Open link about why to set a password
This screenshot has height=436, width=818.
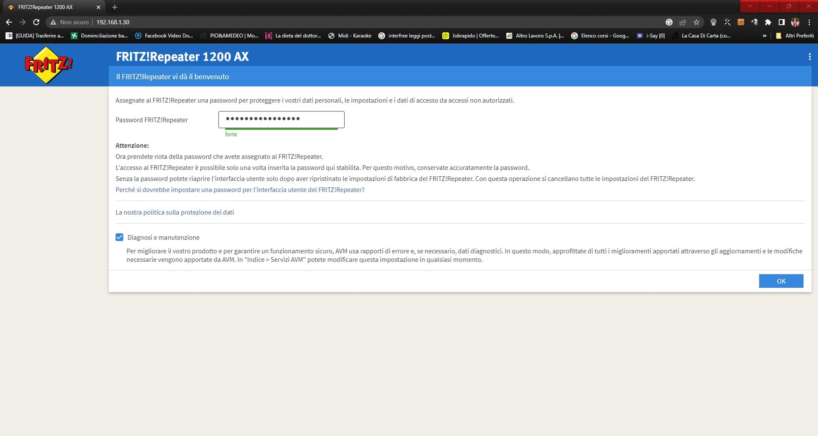[x=240, y=190]
